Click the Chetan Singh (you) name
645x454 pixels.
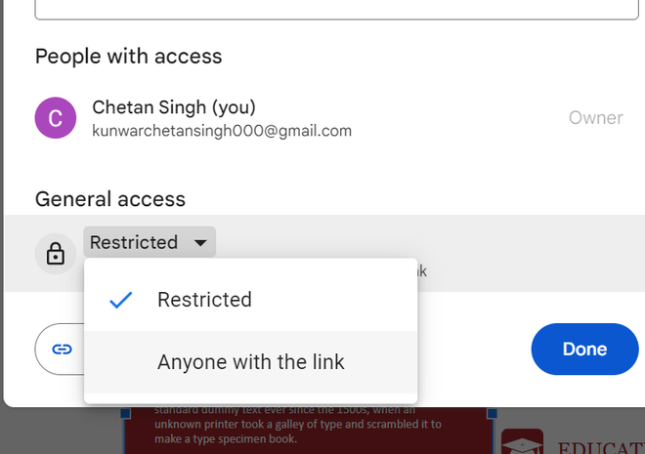point(173,106)
